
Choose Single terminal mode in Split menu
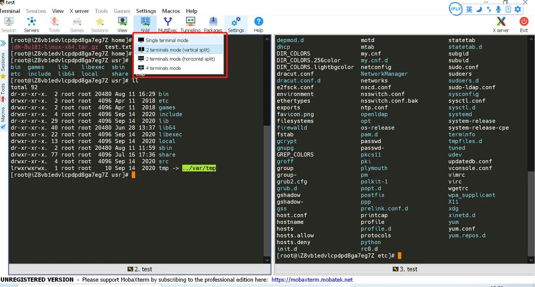(179, 40)
